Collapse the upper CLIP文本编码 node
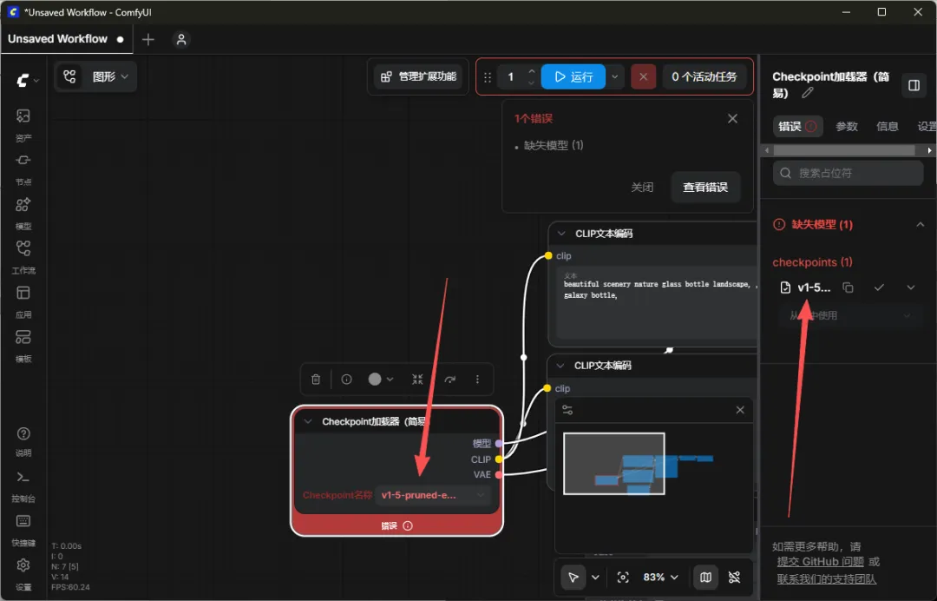The image size is (937, 601). [x=561, y=234]
